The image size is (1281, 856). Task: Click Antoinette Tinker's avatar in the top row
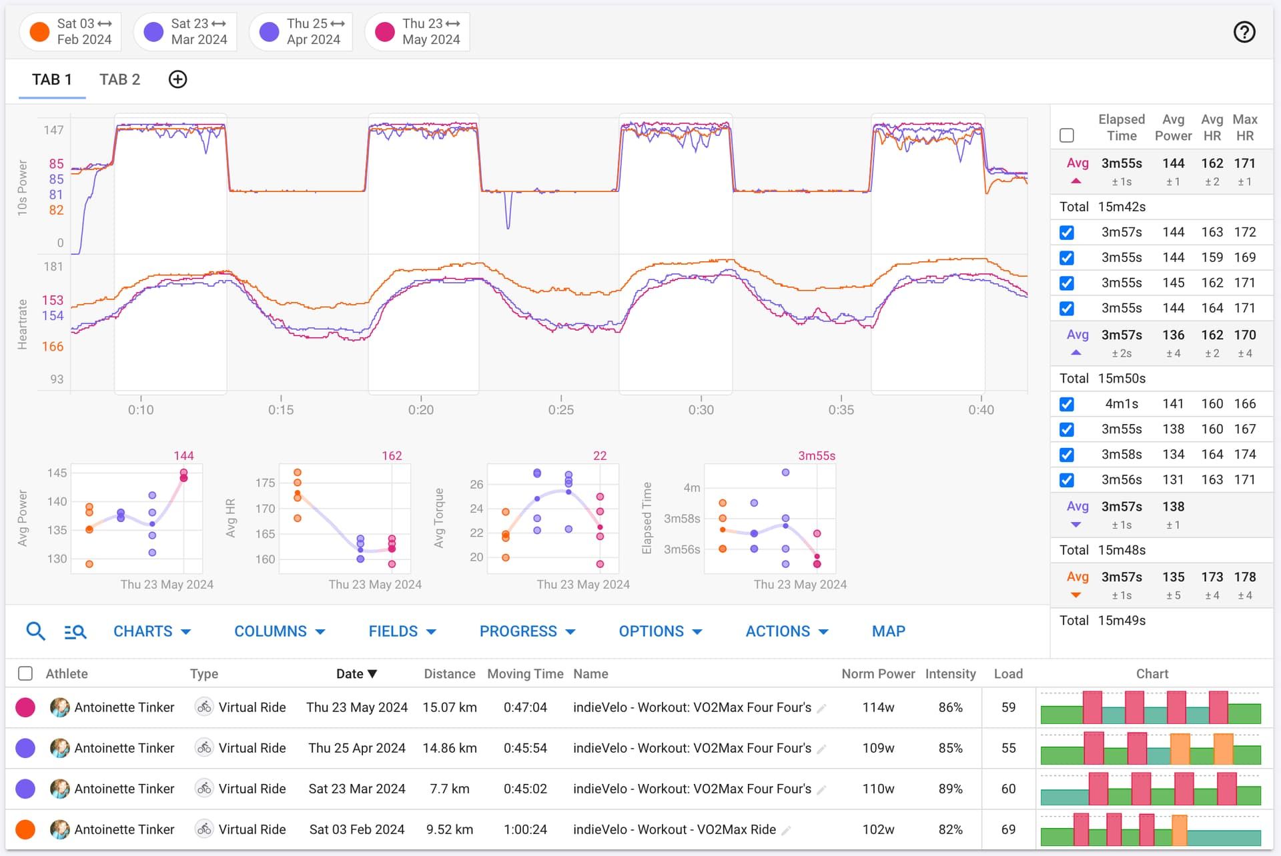coord(61,707)
